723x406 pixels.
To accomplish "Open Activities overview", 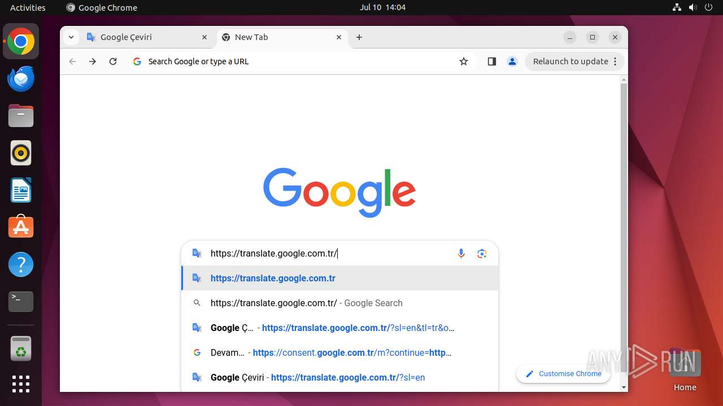I will 28,7.
